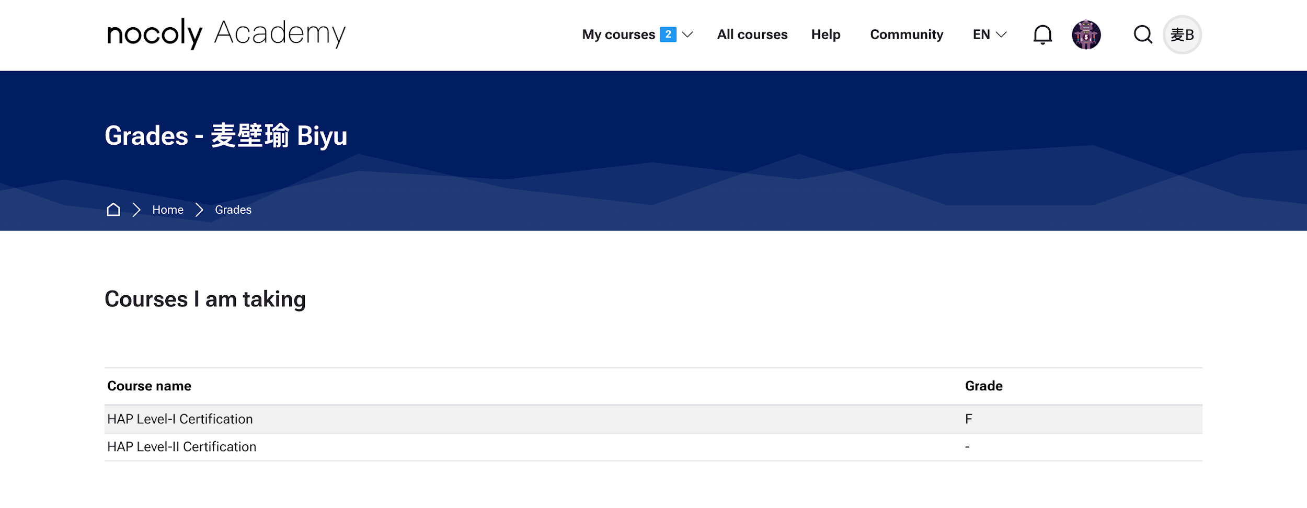Click the nocoly Academy logo

pyautogui.click(x=226, y=33)
